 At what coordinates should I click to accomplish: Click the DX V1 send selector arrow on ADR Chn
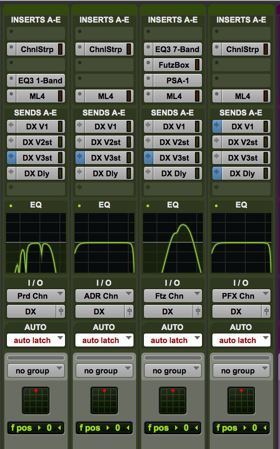(x=80, y=126)
